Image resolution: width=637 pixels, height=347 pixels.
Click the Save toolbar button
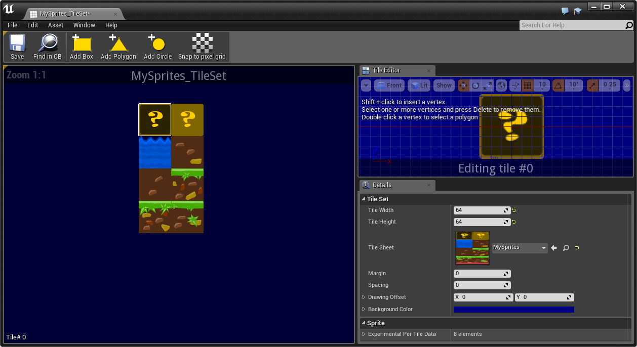tap(17, 47)
